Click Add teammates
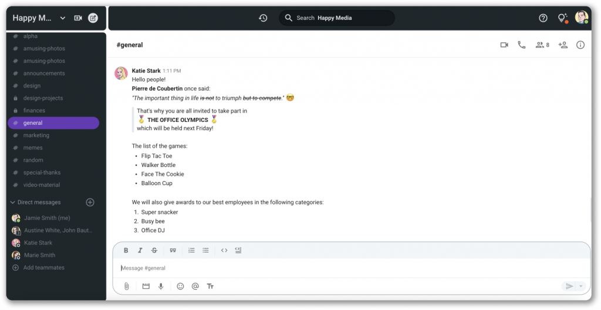Image resolution: width=601 pixels, height=310 pixels. (x=43, y=268)
